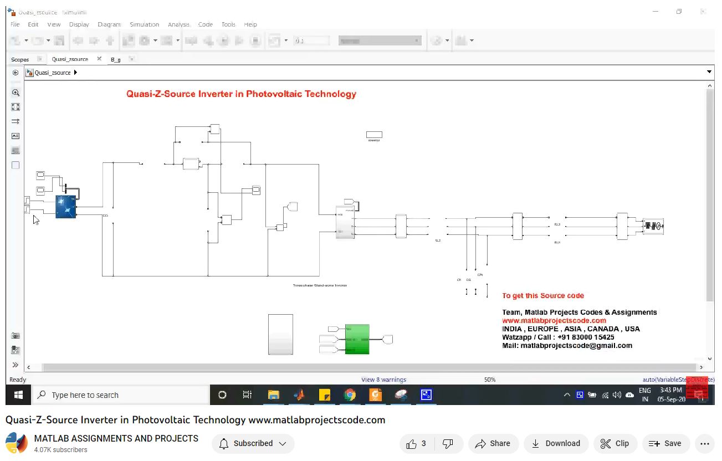The width and height of the screenshot is (722, 461).
Task: Click the Windows search box
Action: coord(121,395)
